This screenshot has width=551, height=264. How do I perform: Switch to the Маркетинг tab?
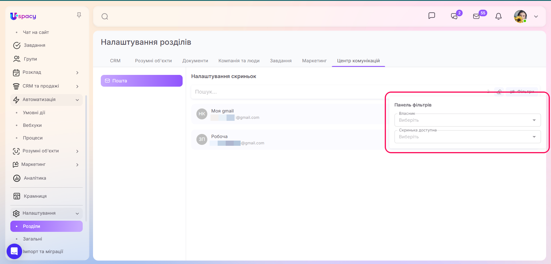(x=314, y=61)
